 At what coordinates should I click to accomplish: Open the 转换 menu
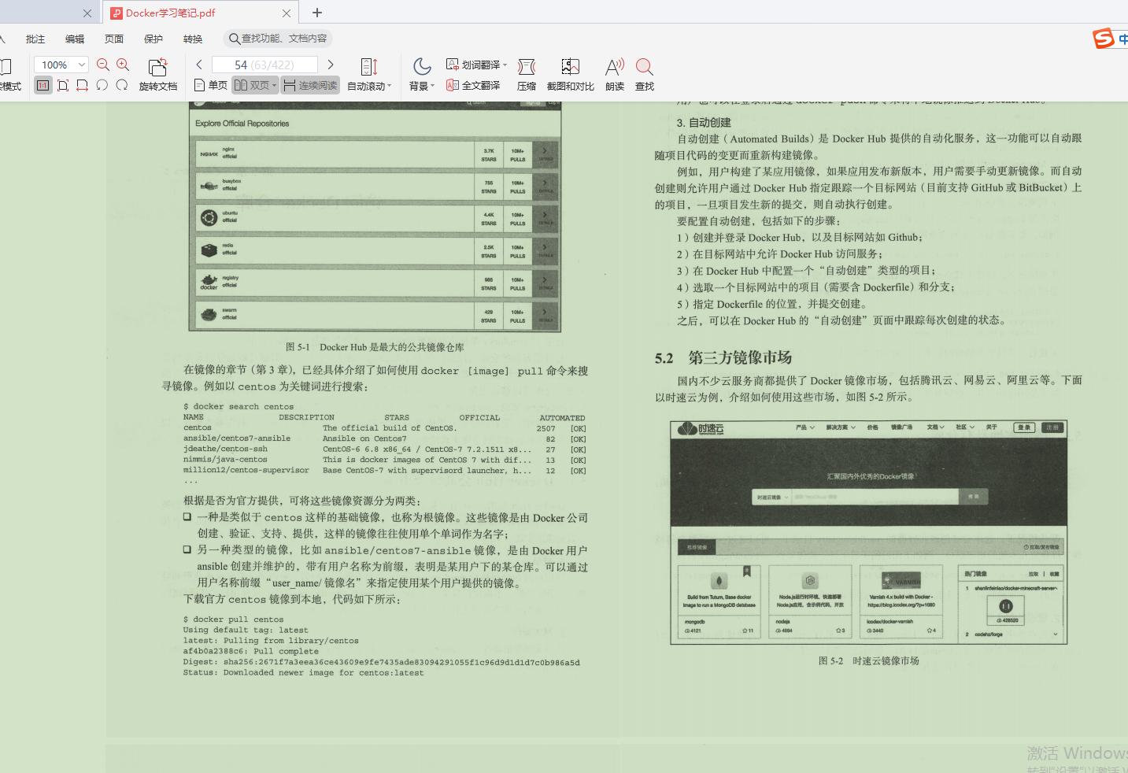[193, 39]
